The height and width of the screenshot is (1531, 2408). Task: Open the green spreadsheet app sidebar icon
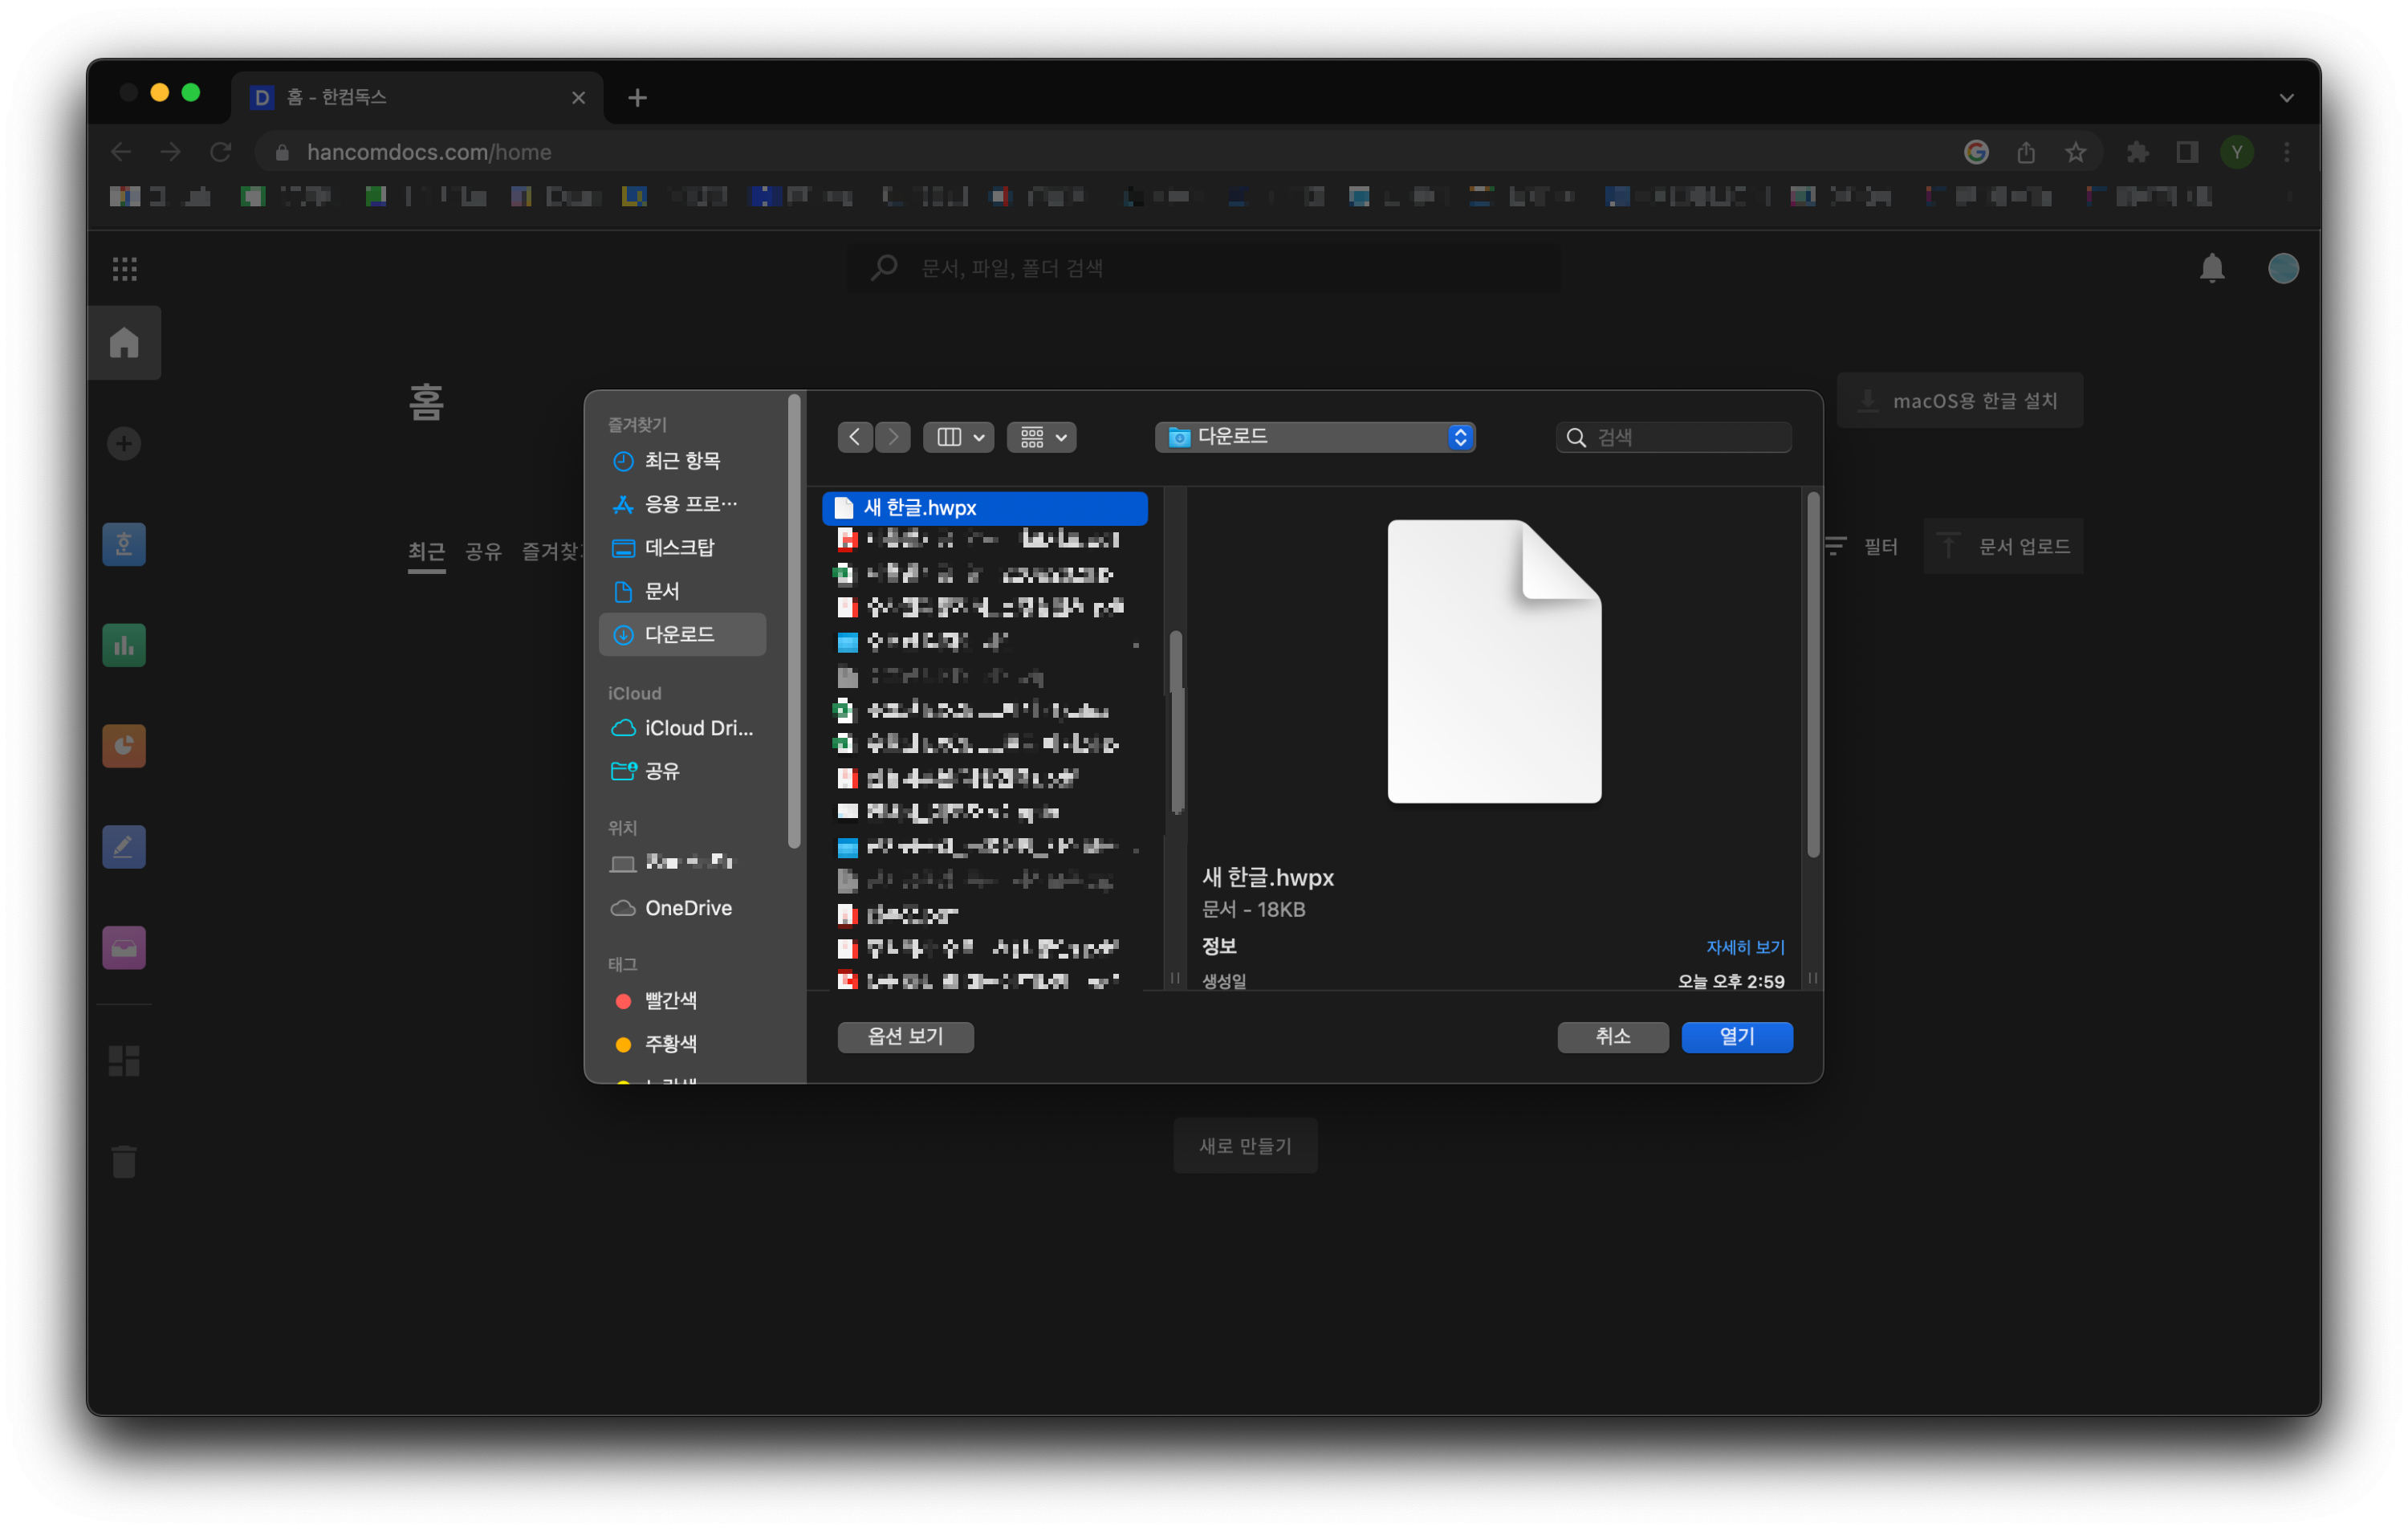(x=124, y=646)
